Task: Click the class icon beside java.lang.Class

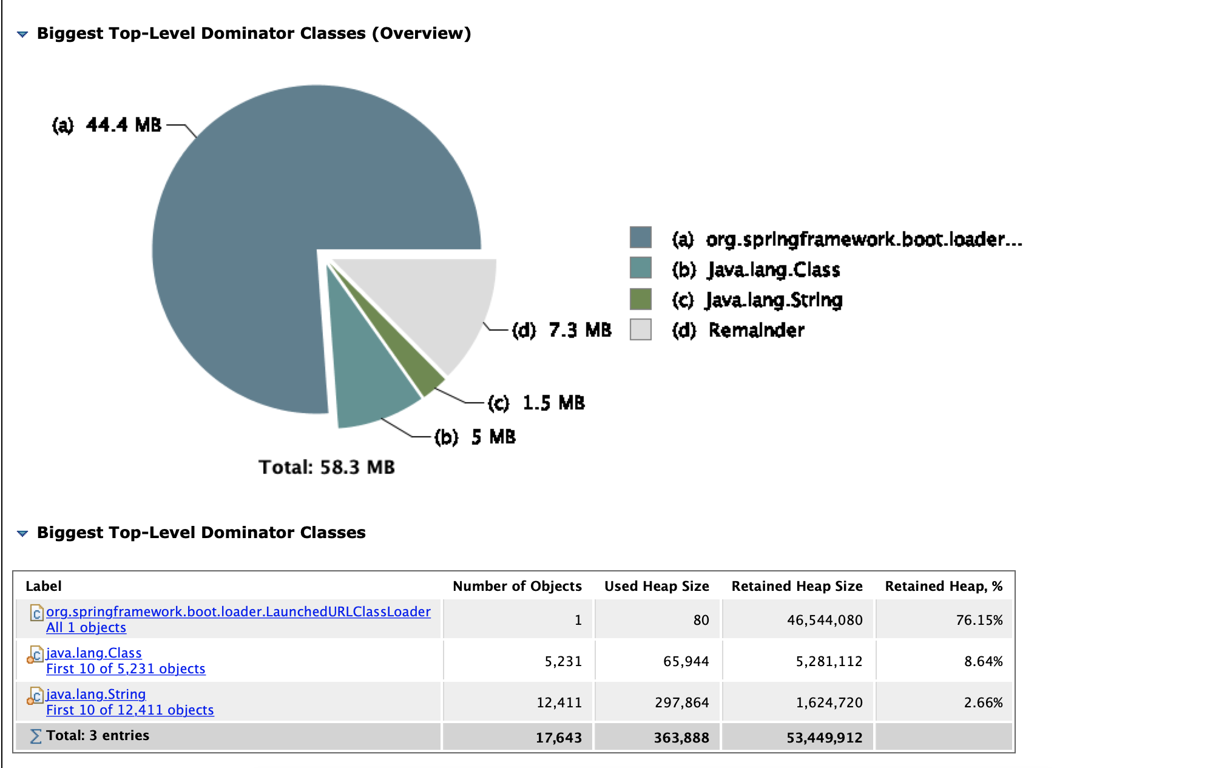Action: tap(35, 655)
